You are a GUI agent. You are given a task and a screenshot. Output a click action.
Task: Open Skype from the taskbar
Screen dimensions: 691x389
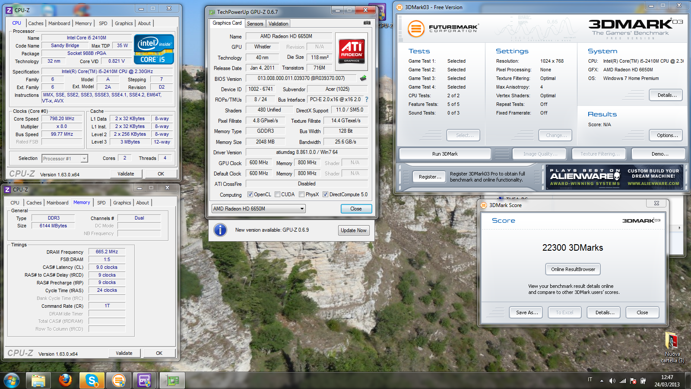[x=92, y=381]
